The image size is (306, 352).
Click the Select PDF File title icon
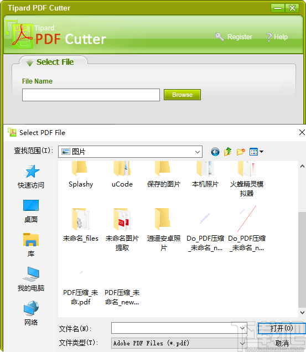[x=12, y=132]
